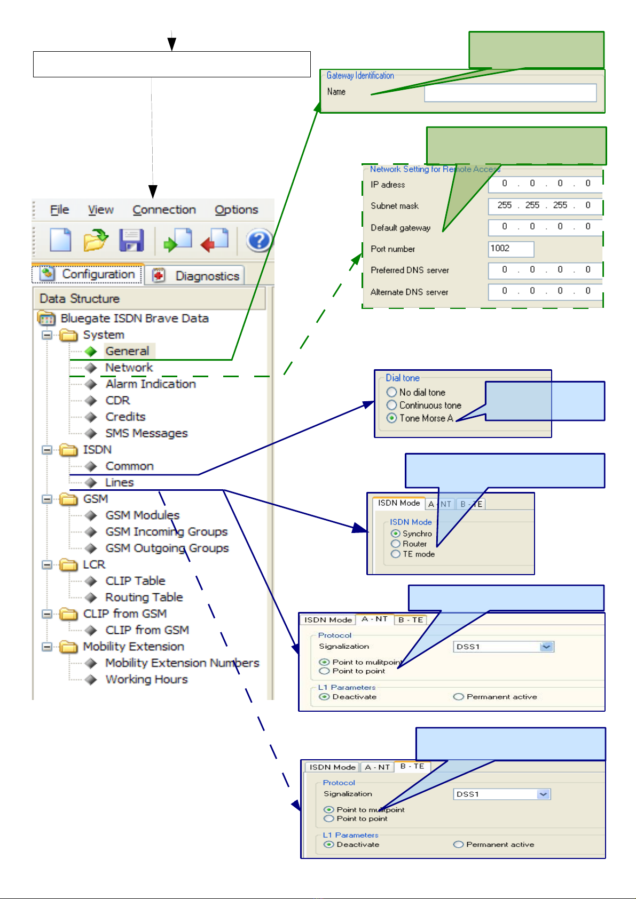Viewport: 636px width, 899px height.
Task: Open the Signalization DSS1 dropdown in A-NT
Action: tap(546, 647)
